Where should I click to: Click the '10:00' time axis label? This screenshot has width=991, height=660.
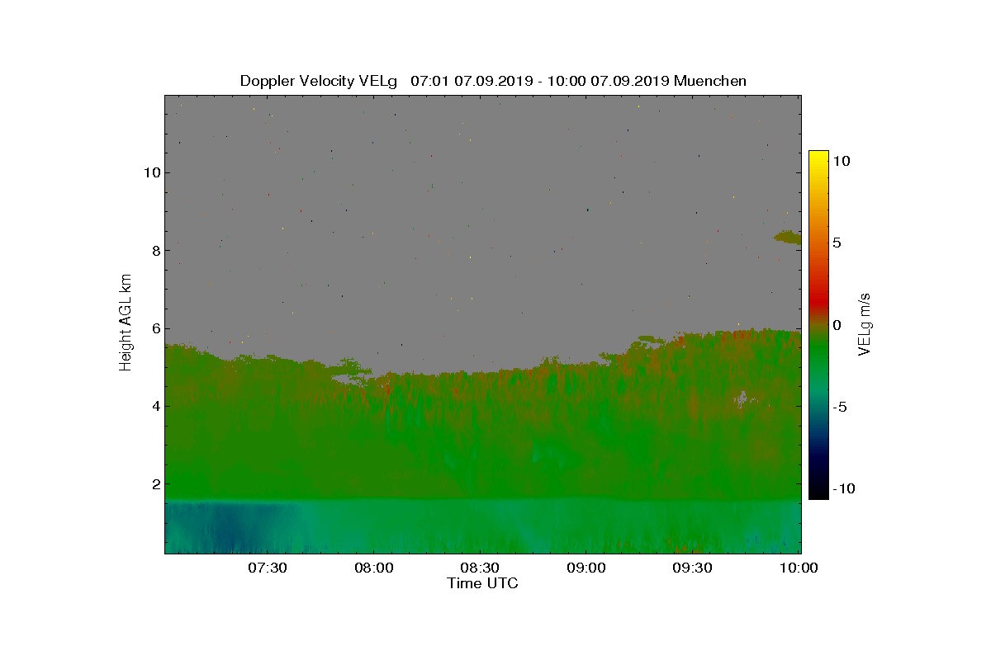pyautogui.click(x=799, y=568)
